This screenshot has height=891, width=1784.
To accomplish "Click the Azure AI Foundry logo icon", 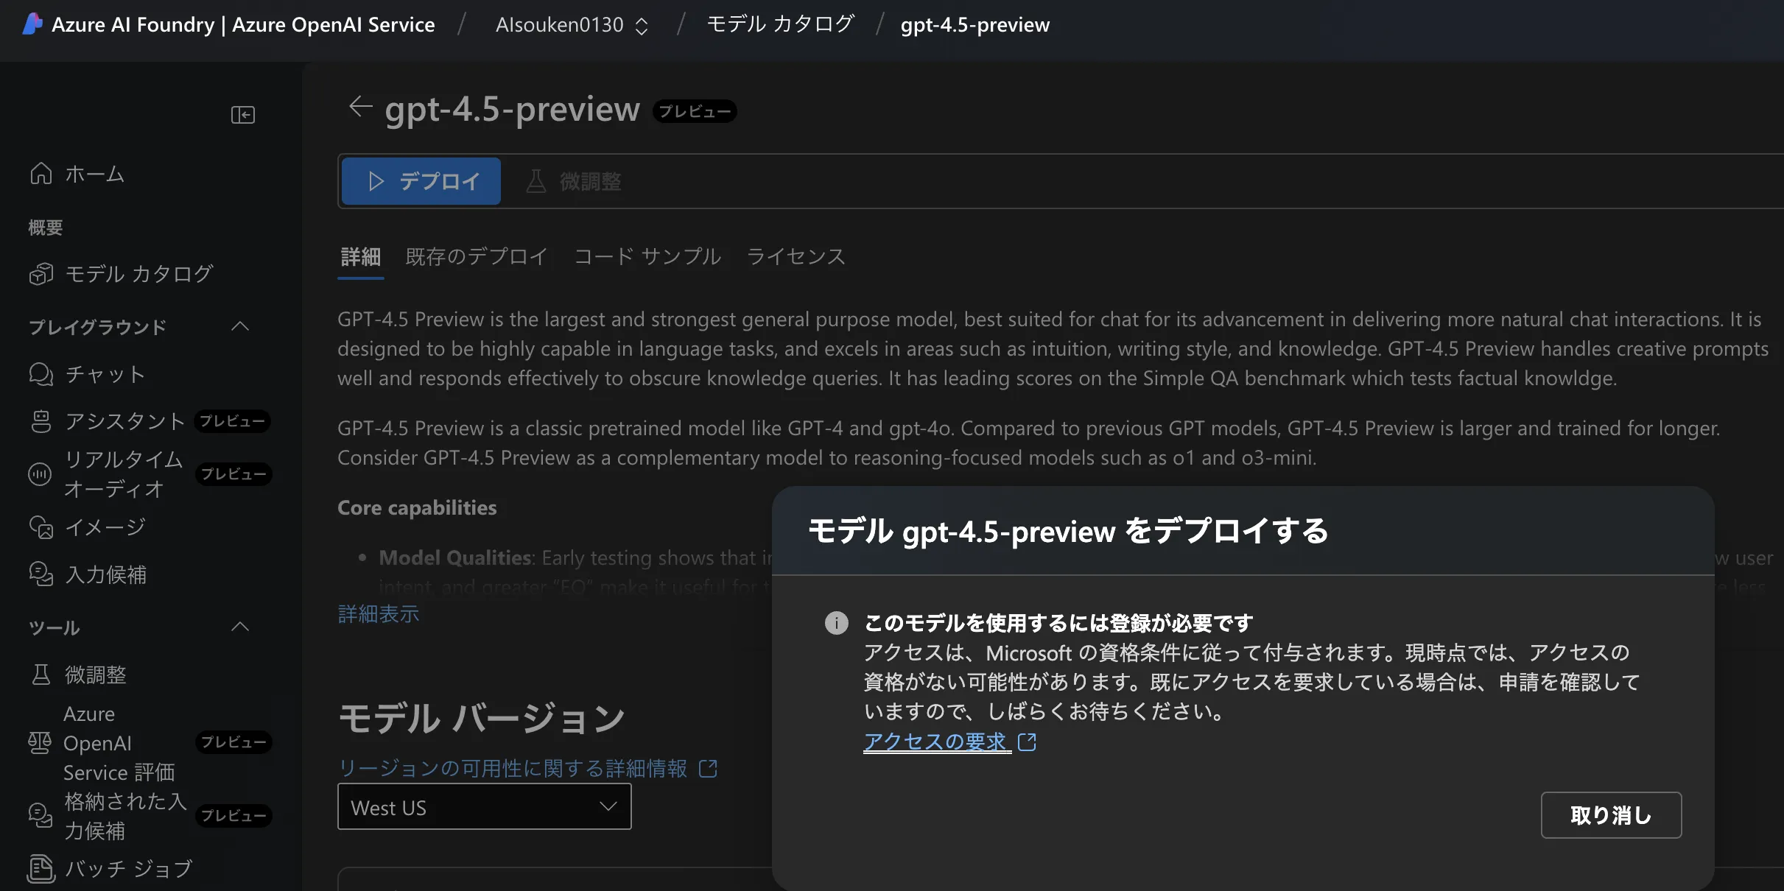I will coord(32,24).
